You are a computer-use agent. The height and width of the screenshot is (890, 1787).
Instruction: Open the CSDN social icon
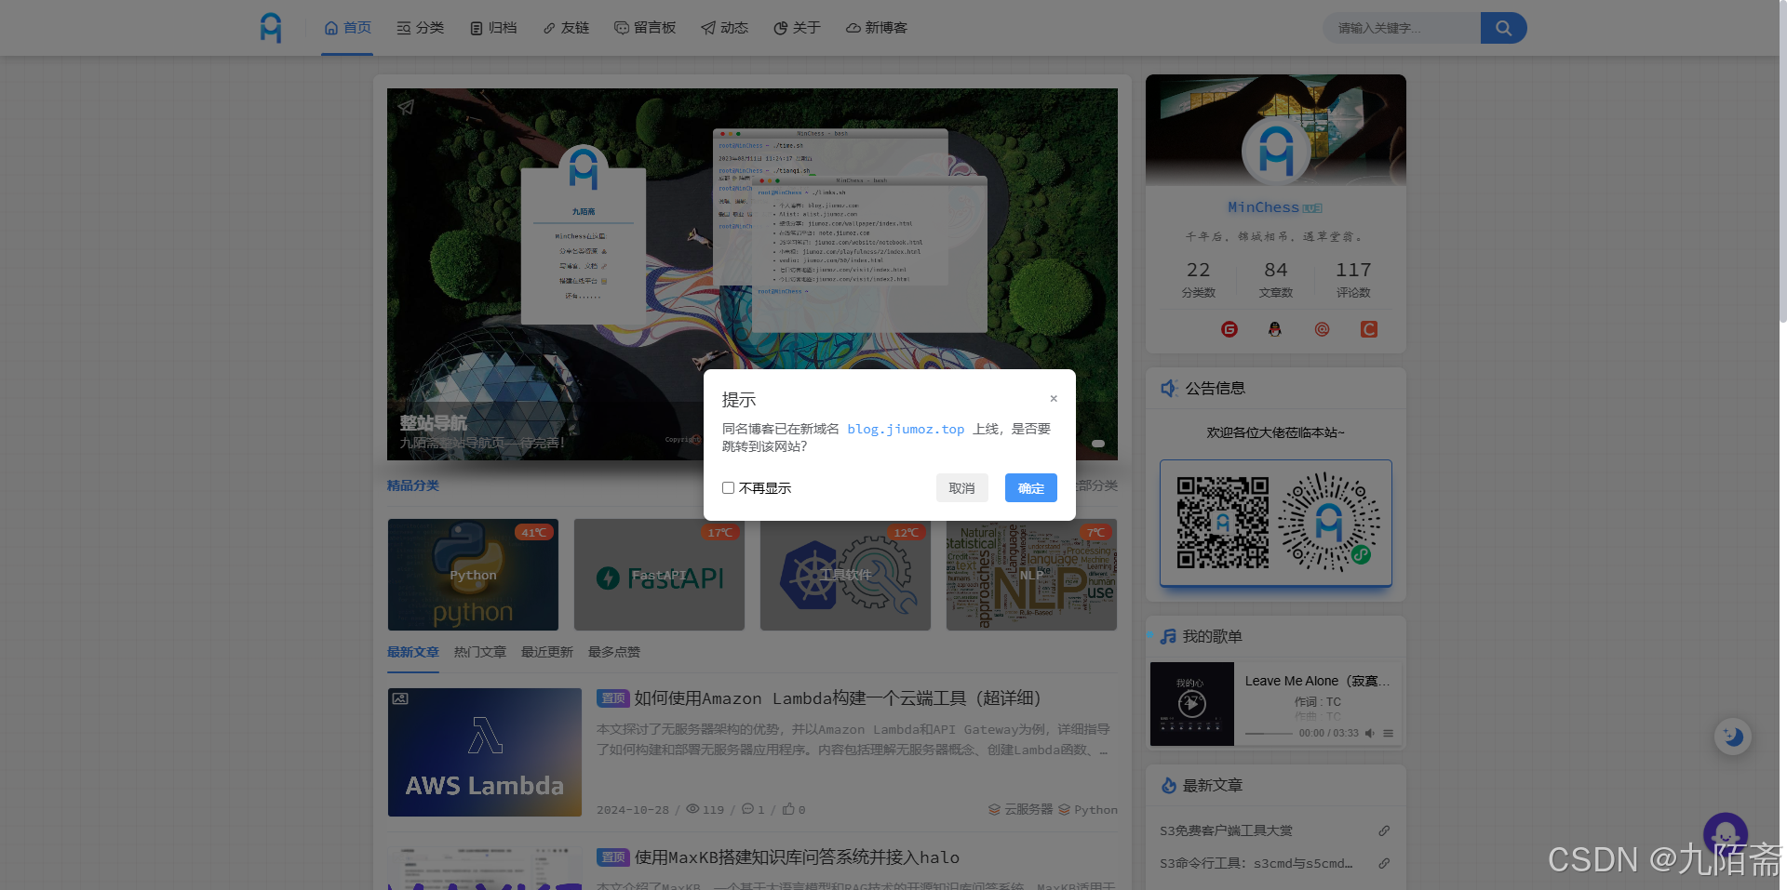tap(1368, 329)
